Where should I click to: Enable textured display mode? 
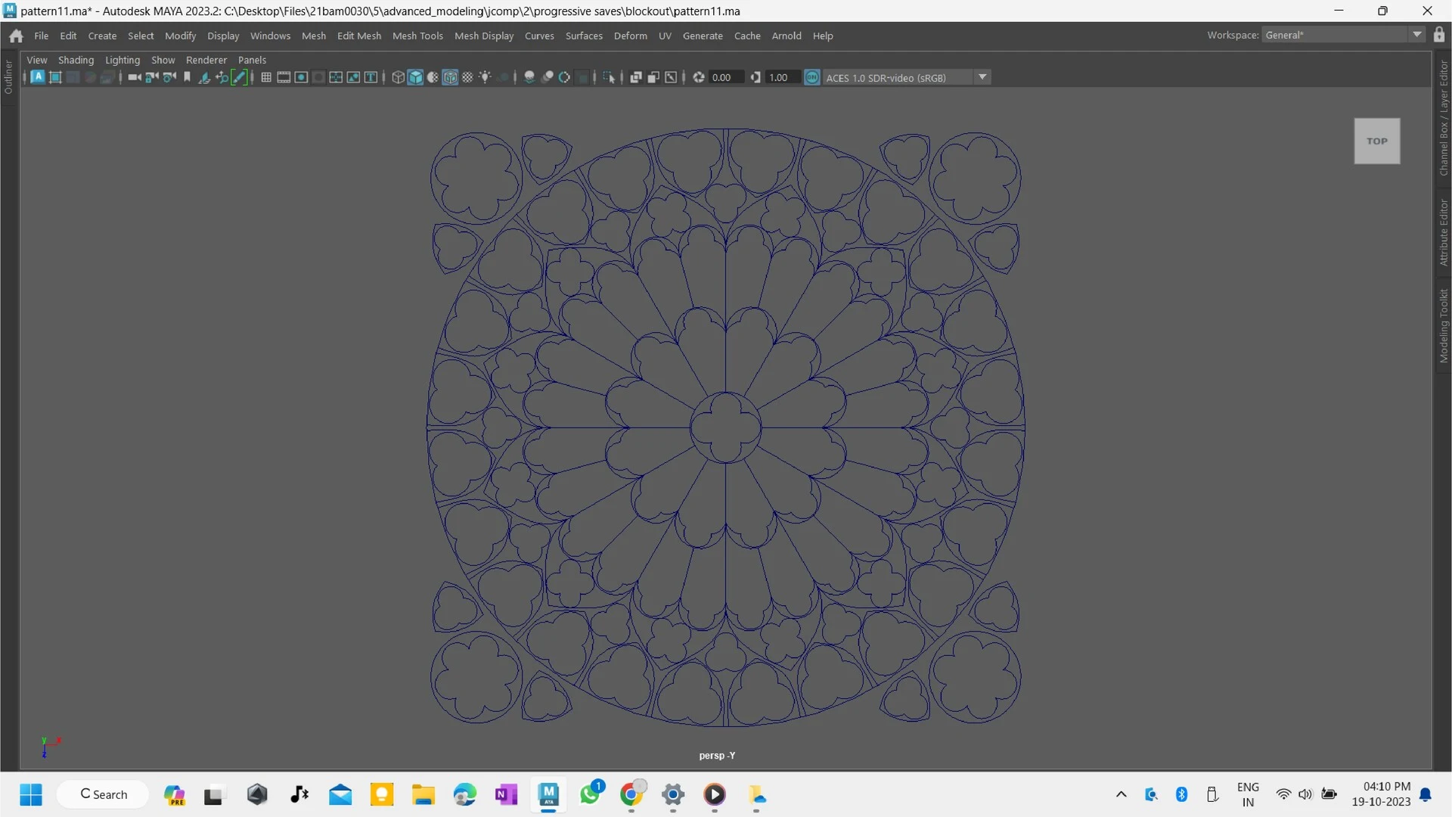click(449, 76)
